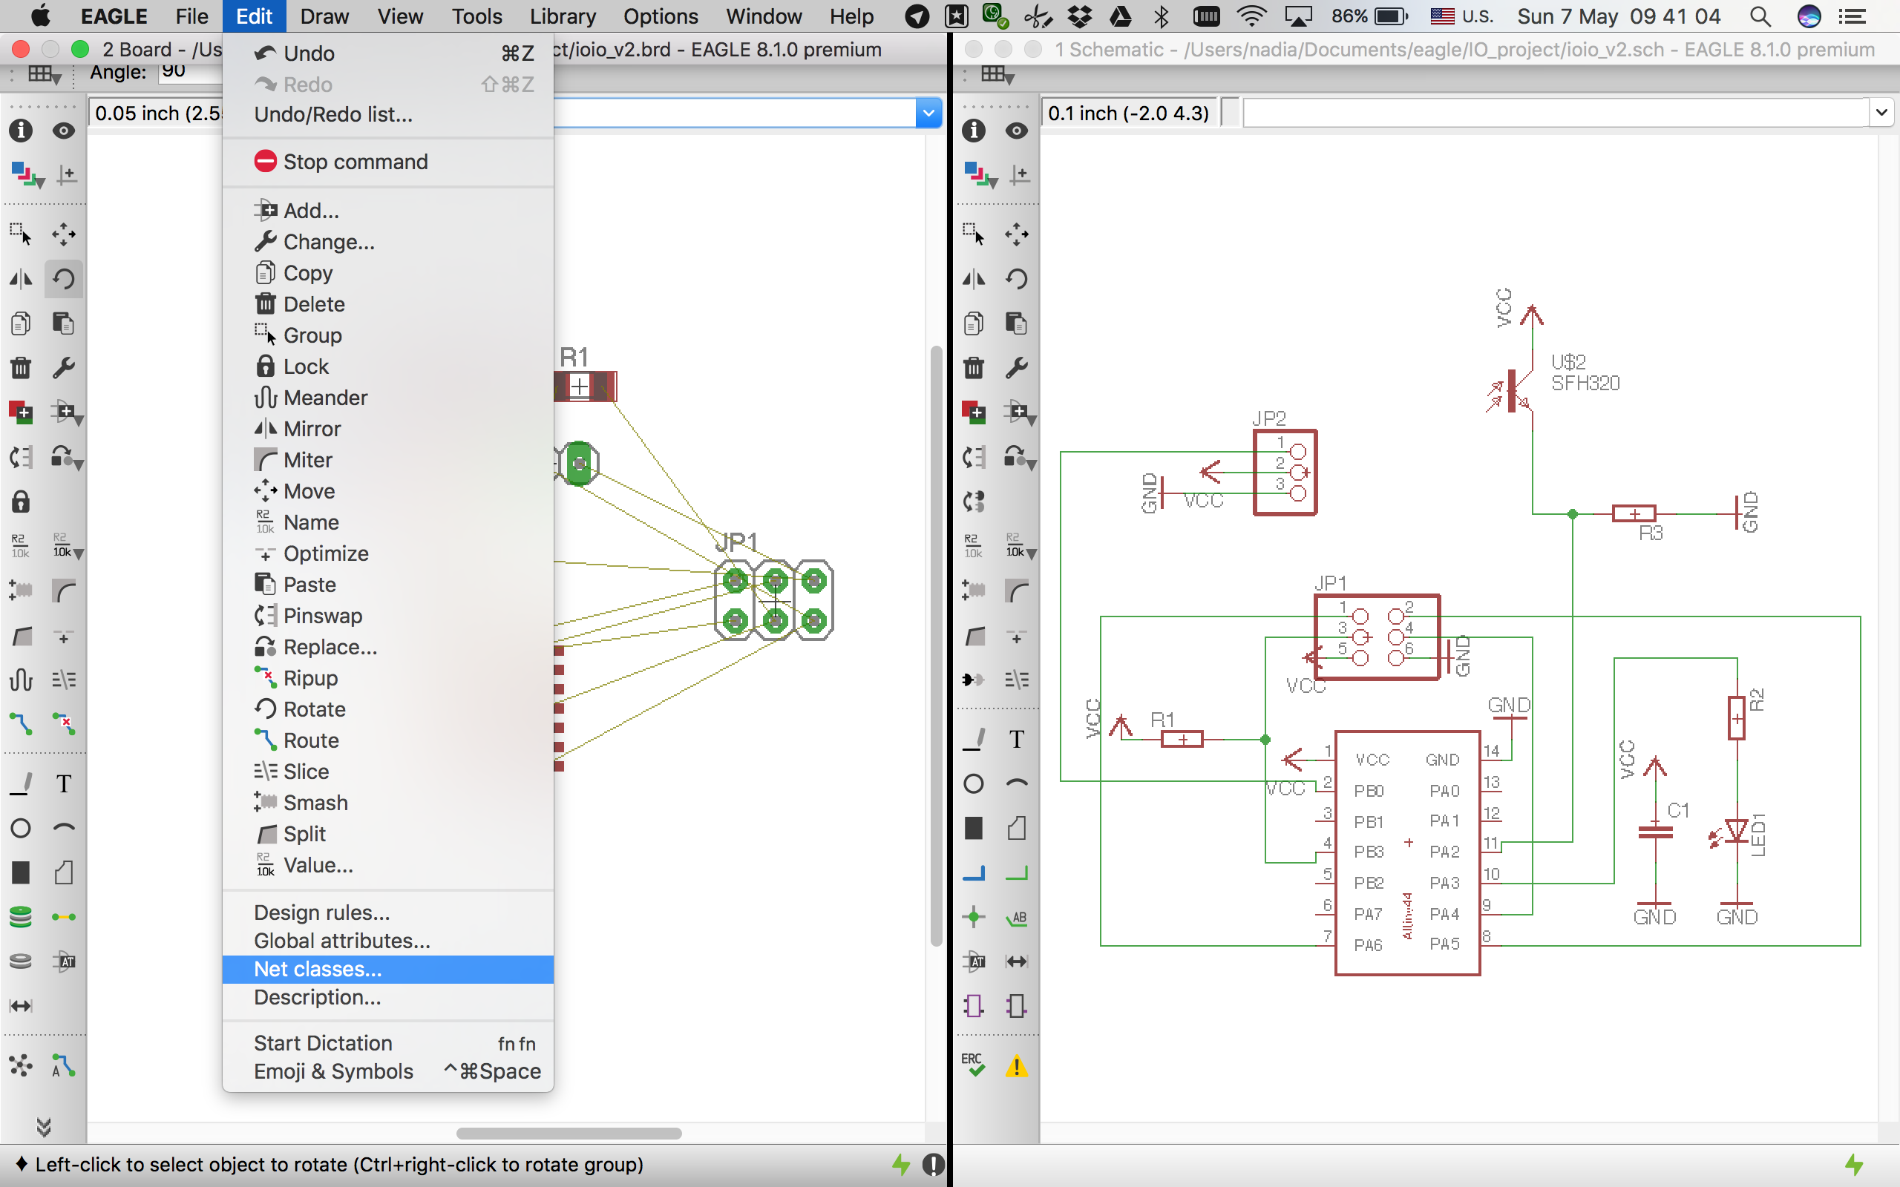Open the Board window Grid dropdown icon
Viewport: 1900px width, 1187px height.
(x=45, y=76)
